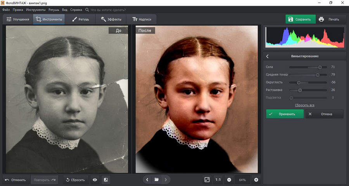Zoom in with the plus icon
The width and height of the screenshot is (349, 186).
[x=256, y=180]
